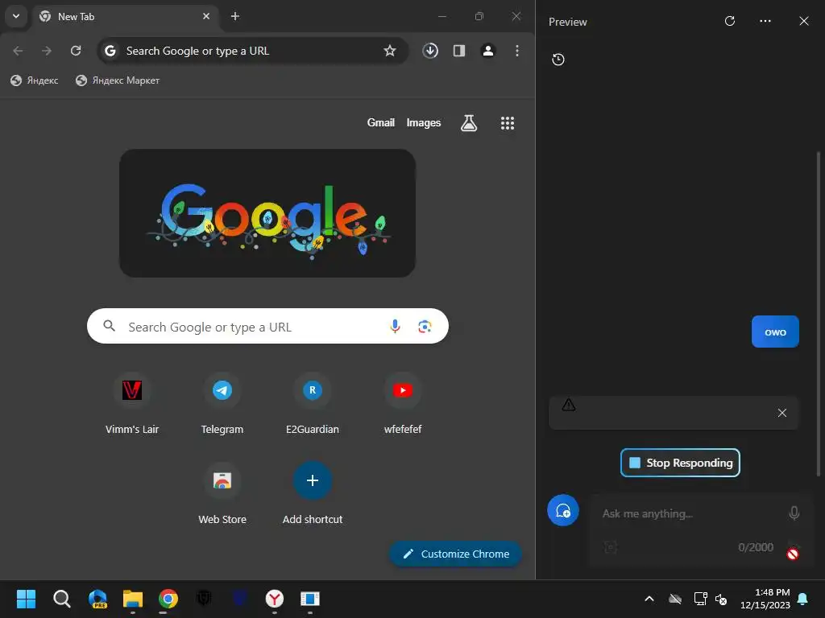Click Stop Responding button

tap(680, 463)
